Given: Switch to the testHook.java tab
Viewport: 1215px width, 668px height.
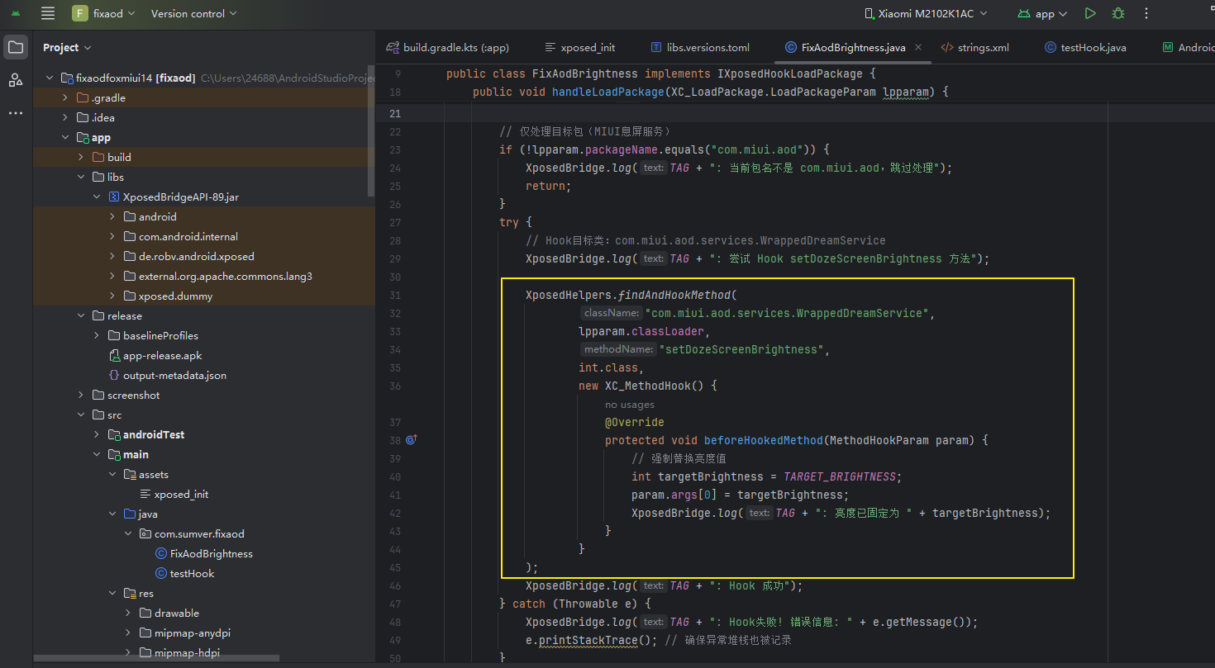Looking at the screenshot, I should point(1085,47).
